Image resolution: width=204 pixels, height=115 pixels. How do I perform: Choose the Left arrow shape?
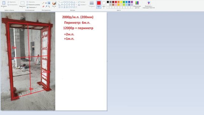72,5
